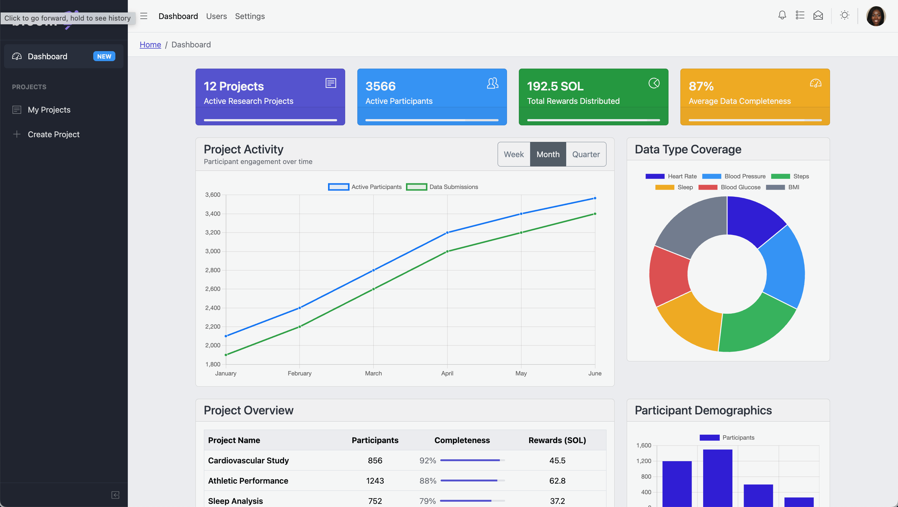The image size is (898, 507).
Task: Click the speedometer icon on 87% card
Action: click(x=815, y=83)
